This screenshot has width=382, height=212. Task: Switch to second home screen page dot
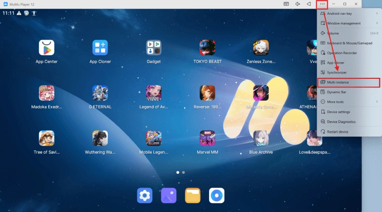click(183, 172)
